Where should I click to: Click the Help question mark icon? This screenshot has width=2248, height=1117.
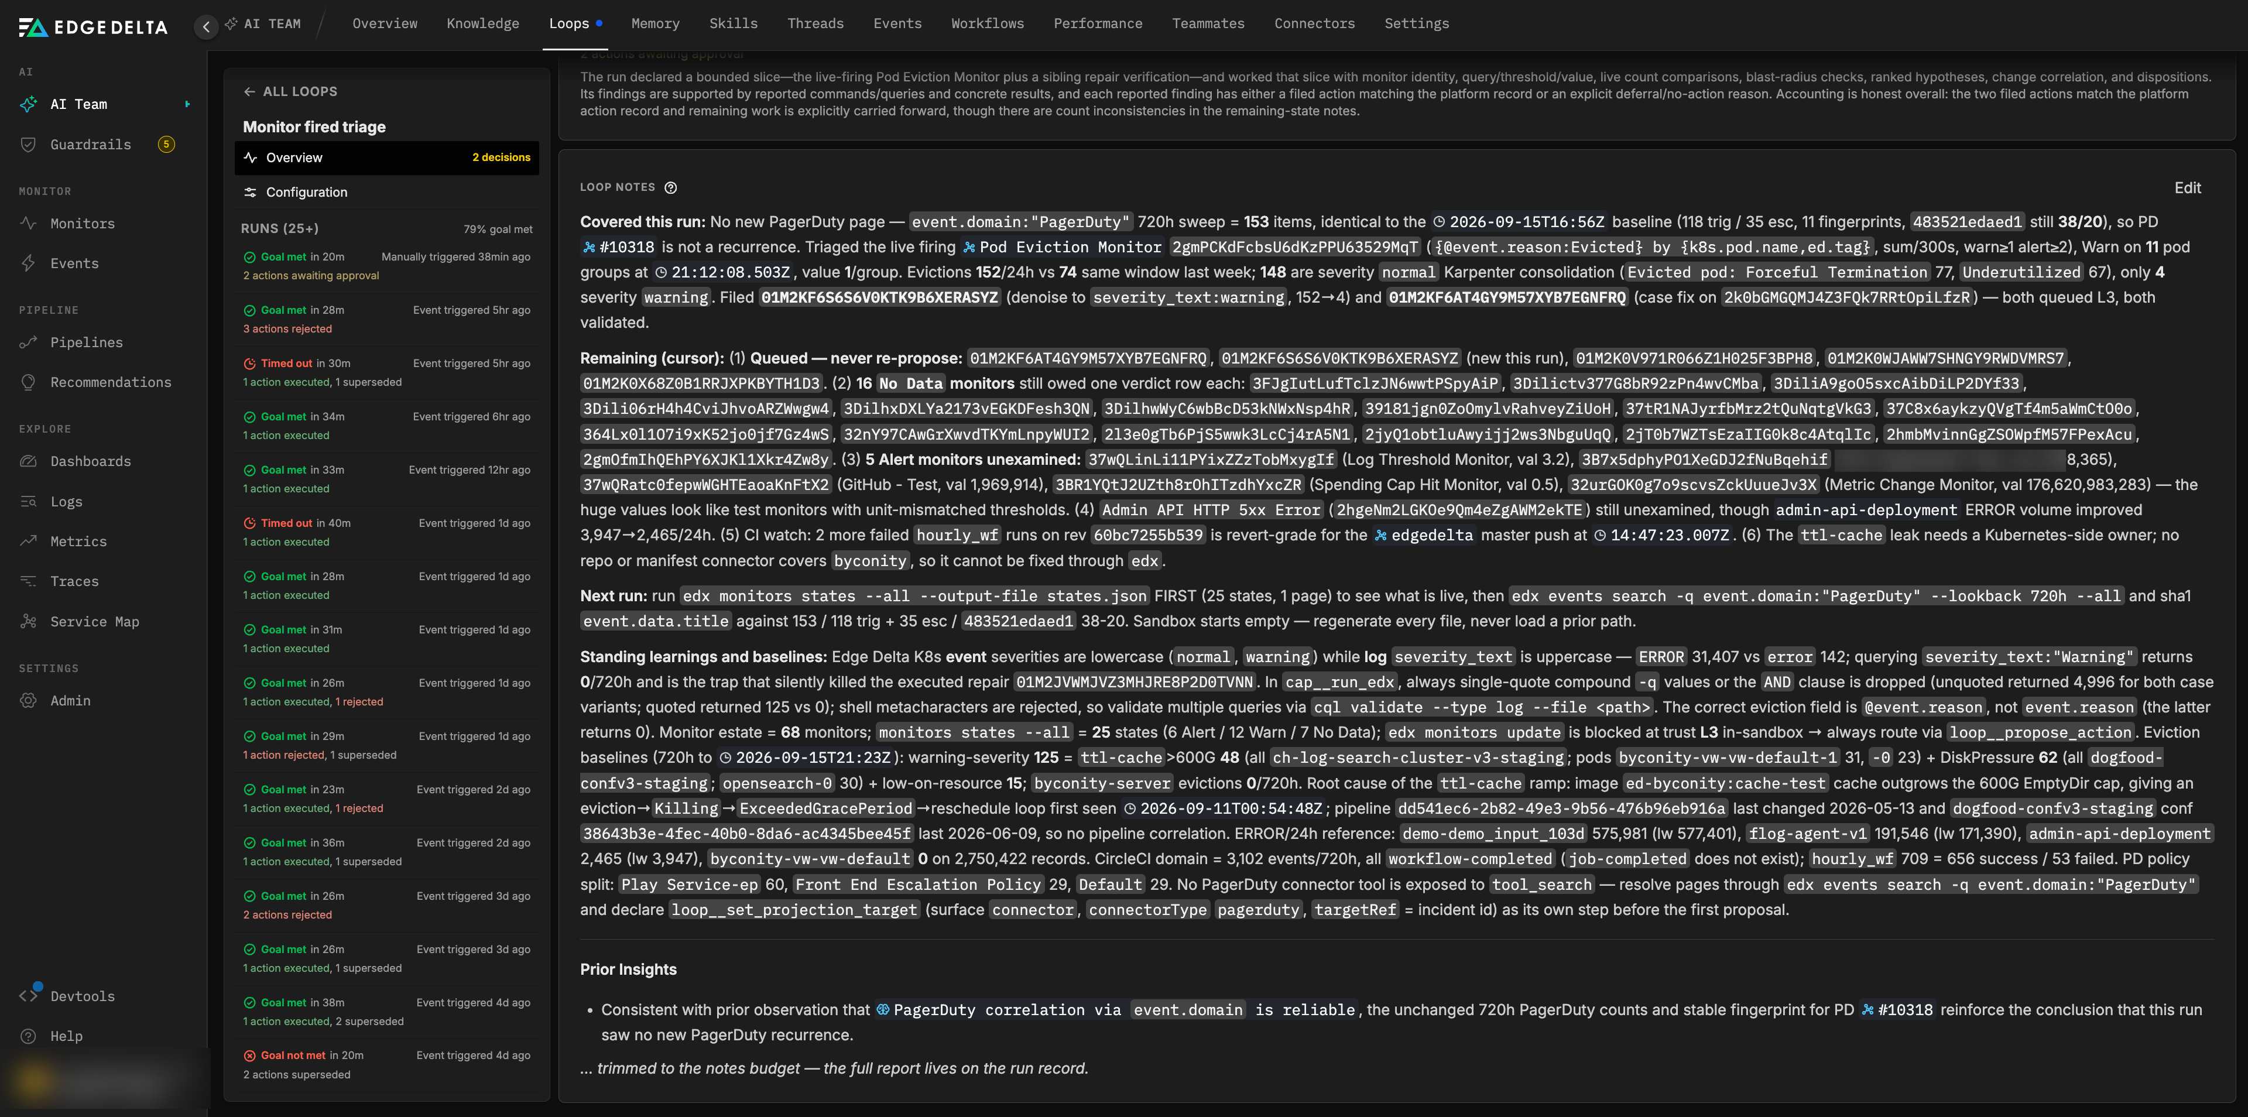coord(29,1036)
